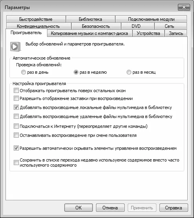This screenshot has width=194, height=218.
Task: Switch to the Конфиденциальность tab
Action: (38, 26)
